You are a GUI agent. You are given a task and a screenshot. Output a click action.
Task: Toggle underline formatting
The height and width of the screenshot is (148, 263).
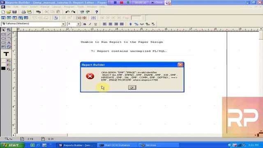[96, 24]
